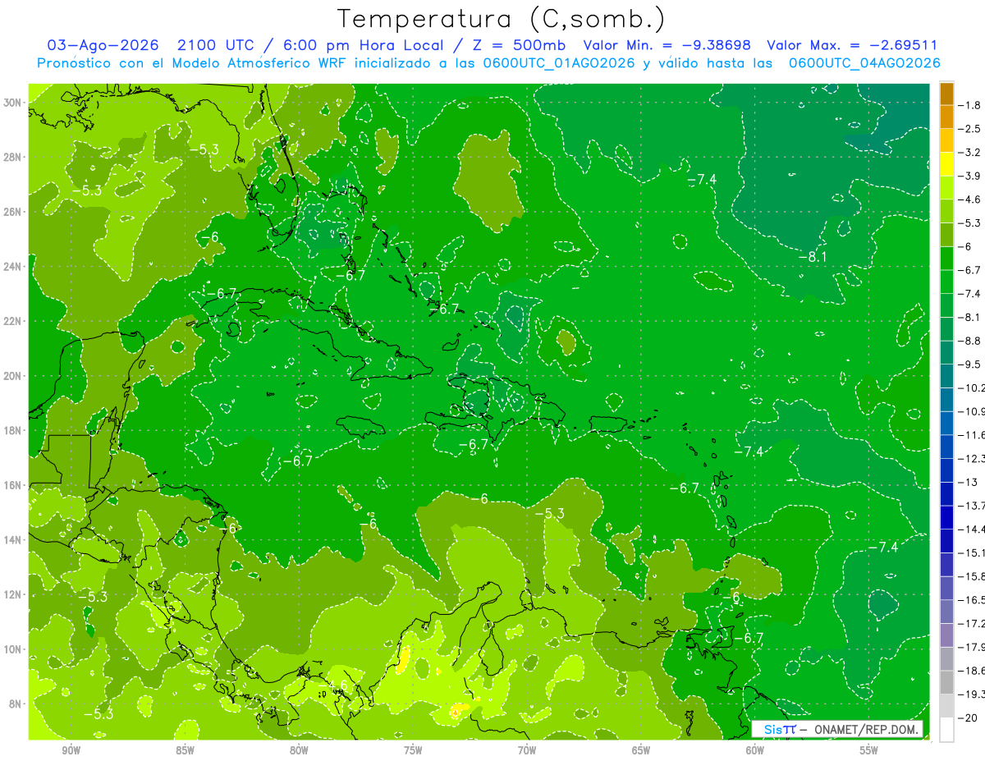Click the '-20' colorbar label
Viewport: 985px width, 761px height.
click(967, 718)
